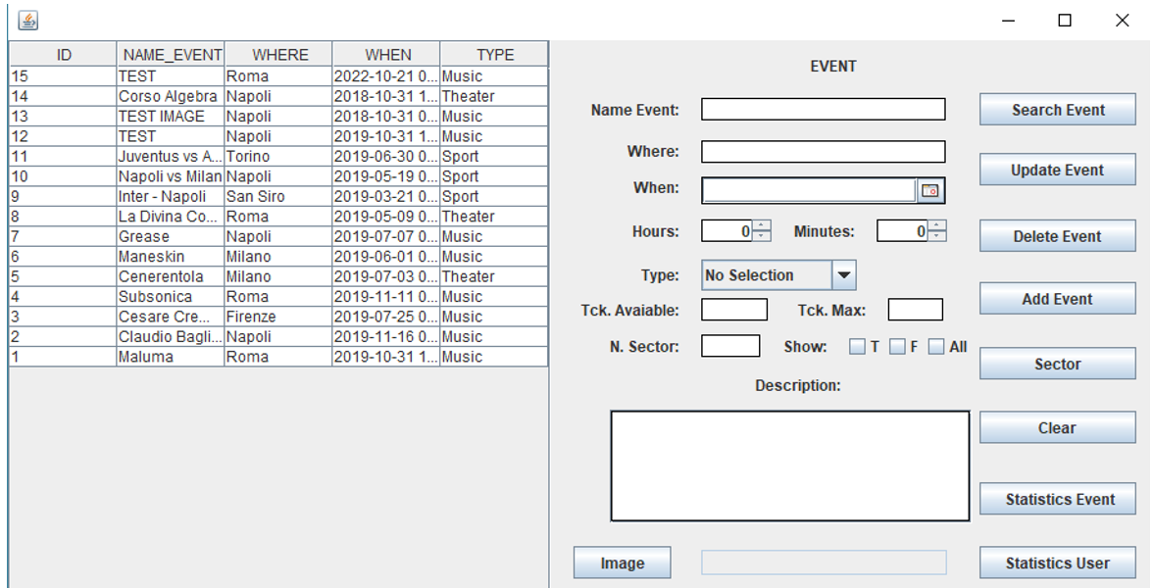View Statistics Event
This screenshot has height=588, width=1153.
(1056, 498)
